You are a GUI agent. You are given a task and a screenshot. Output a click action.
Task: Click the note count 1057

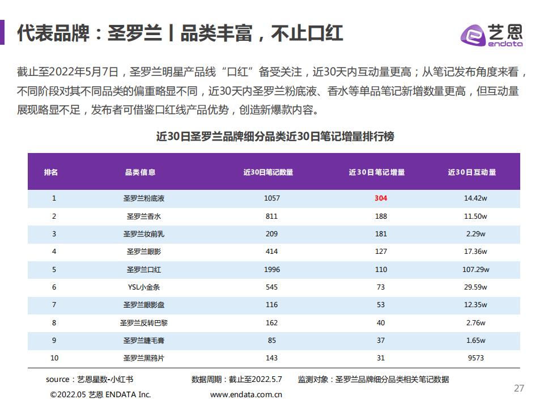(x=271, y=198)
